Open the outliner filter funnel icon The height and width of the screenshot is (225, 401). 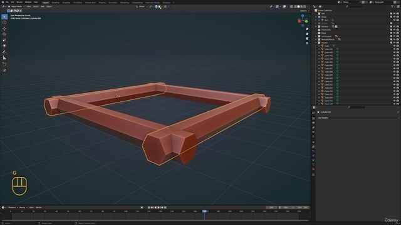tap(392, 6)
